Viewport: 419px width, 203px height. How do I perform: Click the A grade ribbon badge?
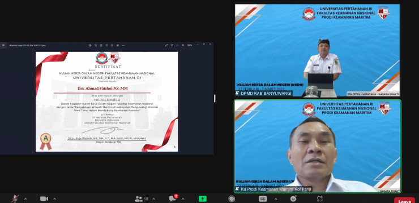46,142
